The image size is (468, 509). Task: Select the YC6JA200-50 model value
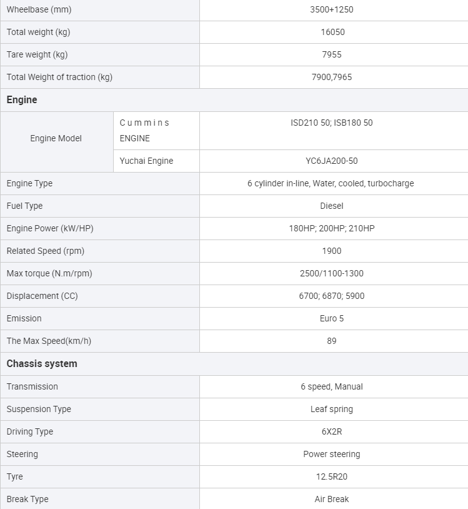332,161
